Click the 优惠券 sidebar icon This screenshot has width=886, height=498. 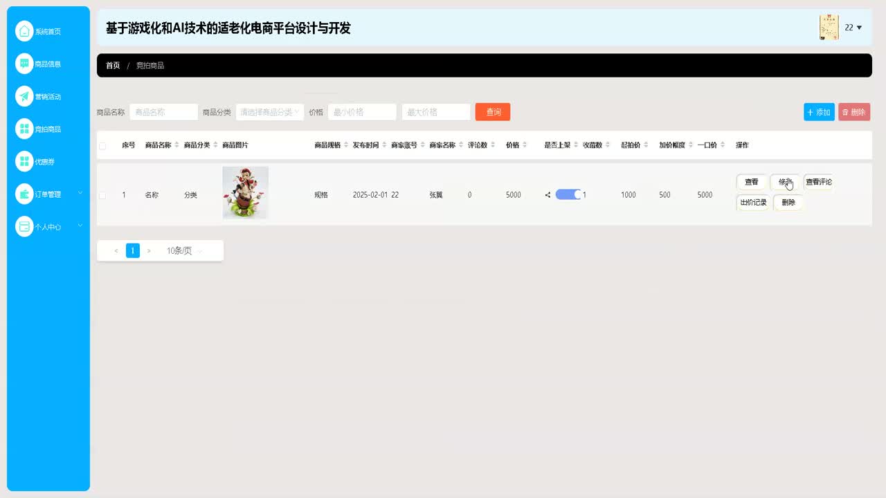pos(24,161)
